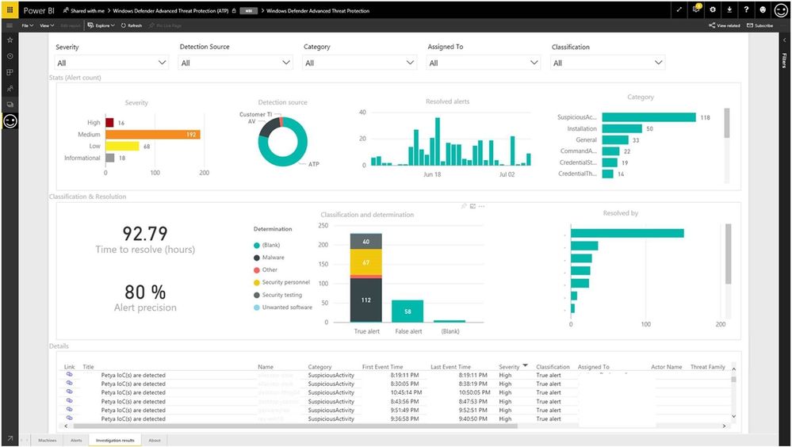Open Shared with me sidebar icon

pos(10,89)
